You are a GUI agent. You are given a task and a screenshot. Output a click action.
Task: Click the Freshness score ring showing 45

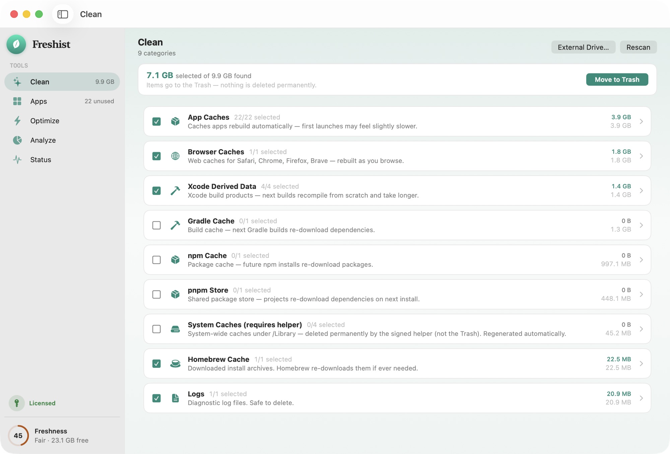18,436
